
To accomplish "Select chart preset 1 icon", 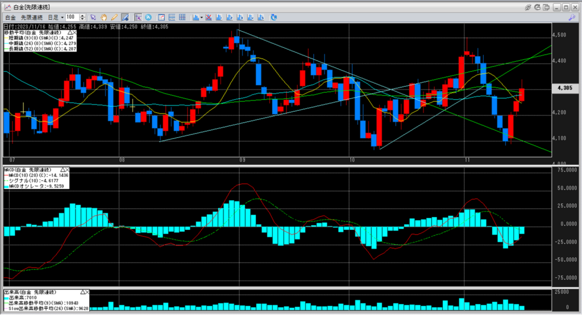I will coord(219,18).
